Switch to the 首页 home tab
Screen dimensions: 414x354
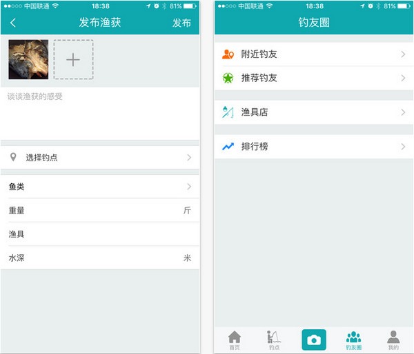point(235,340)
